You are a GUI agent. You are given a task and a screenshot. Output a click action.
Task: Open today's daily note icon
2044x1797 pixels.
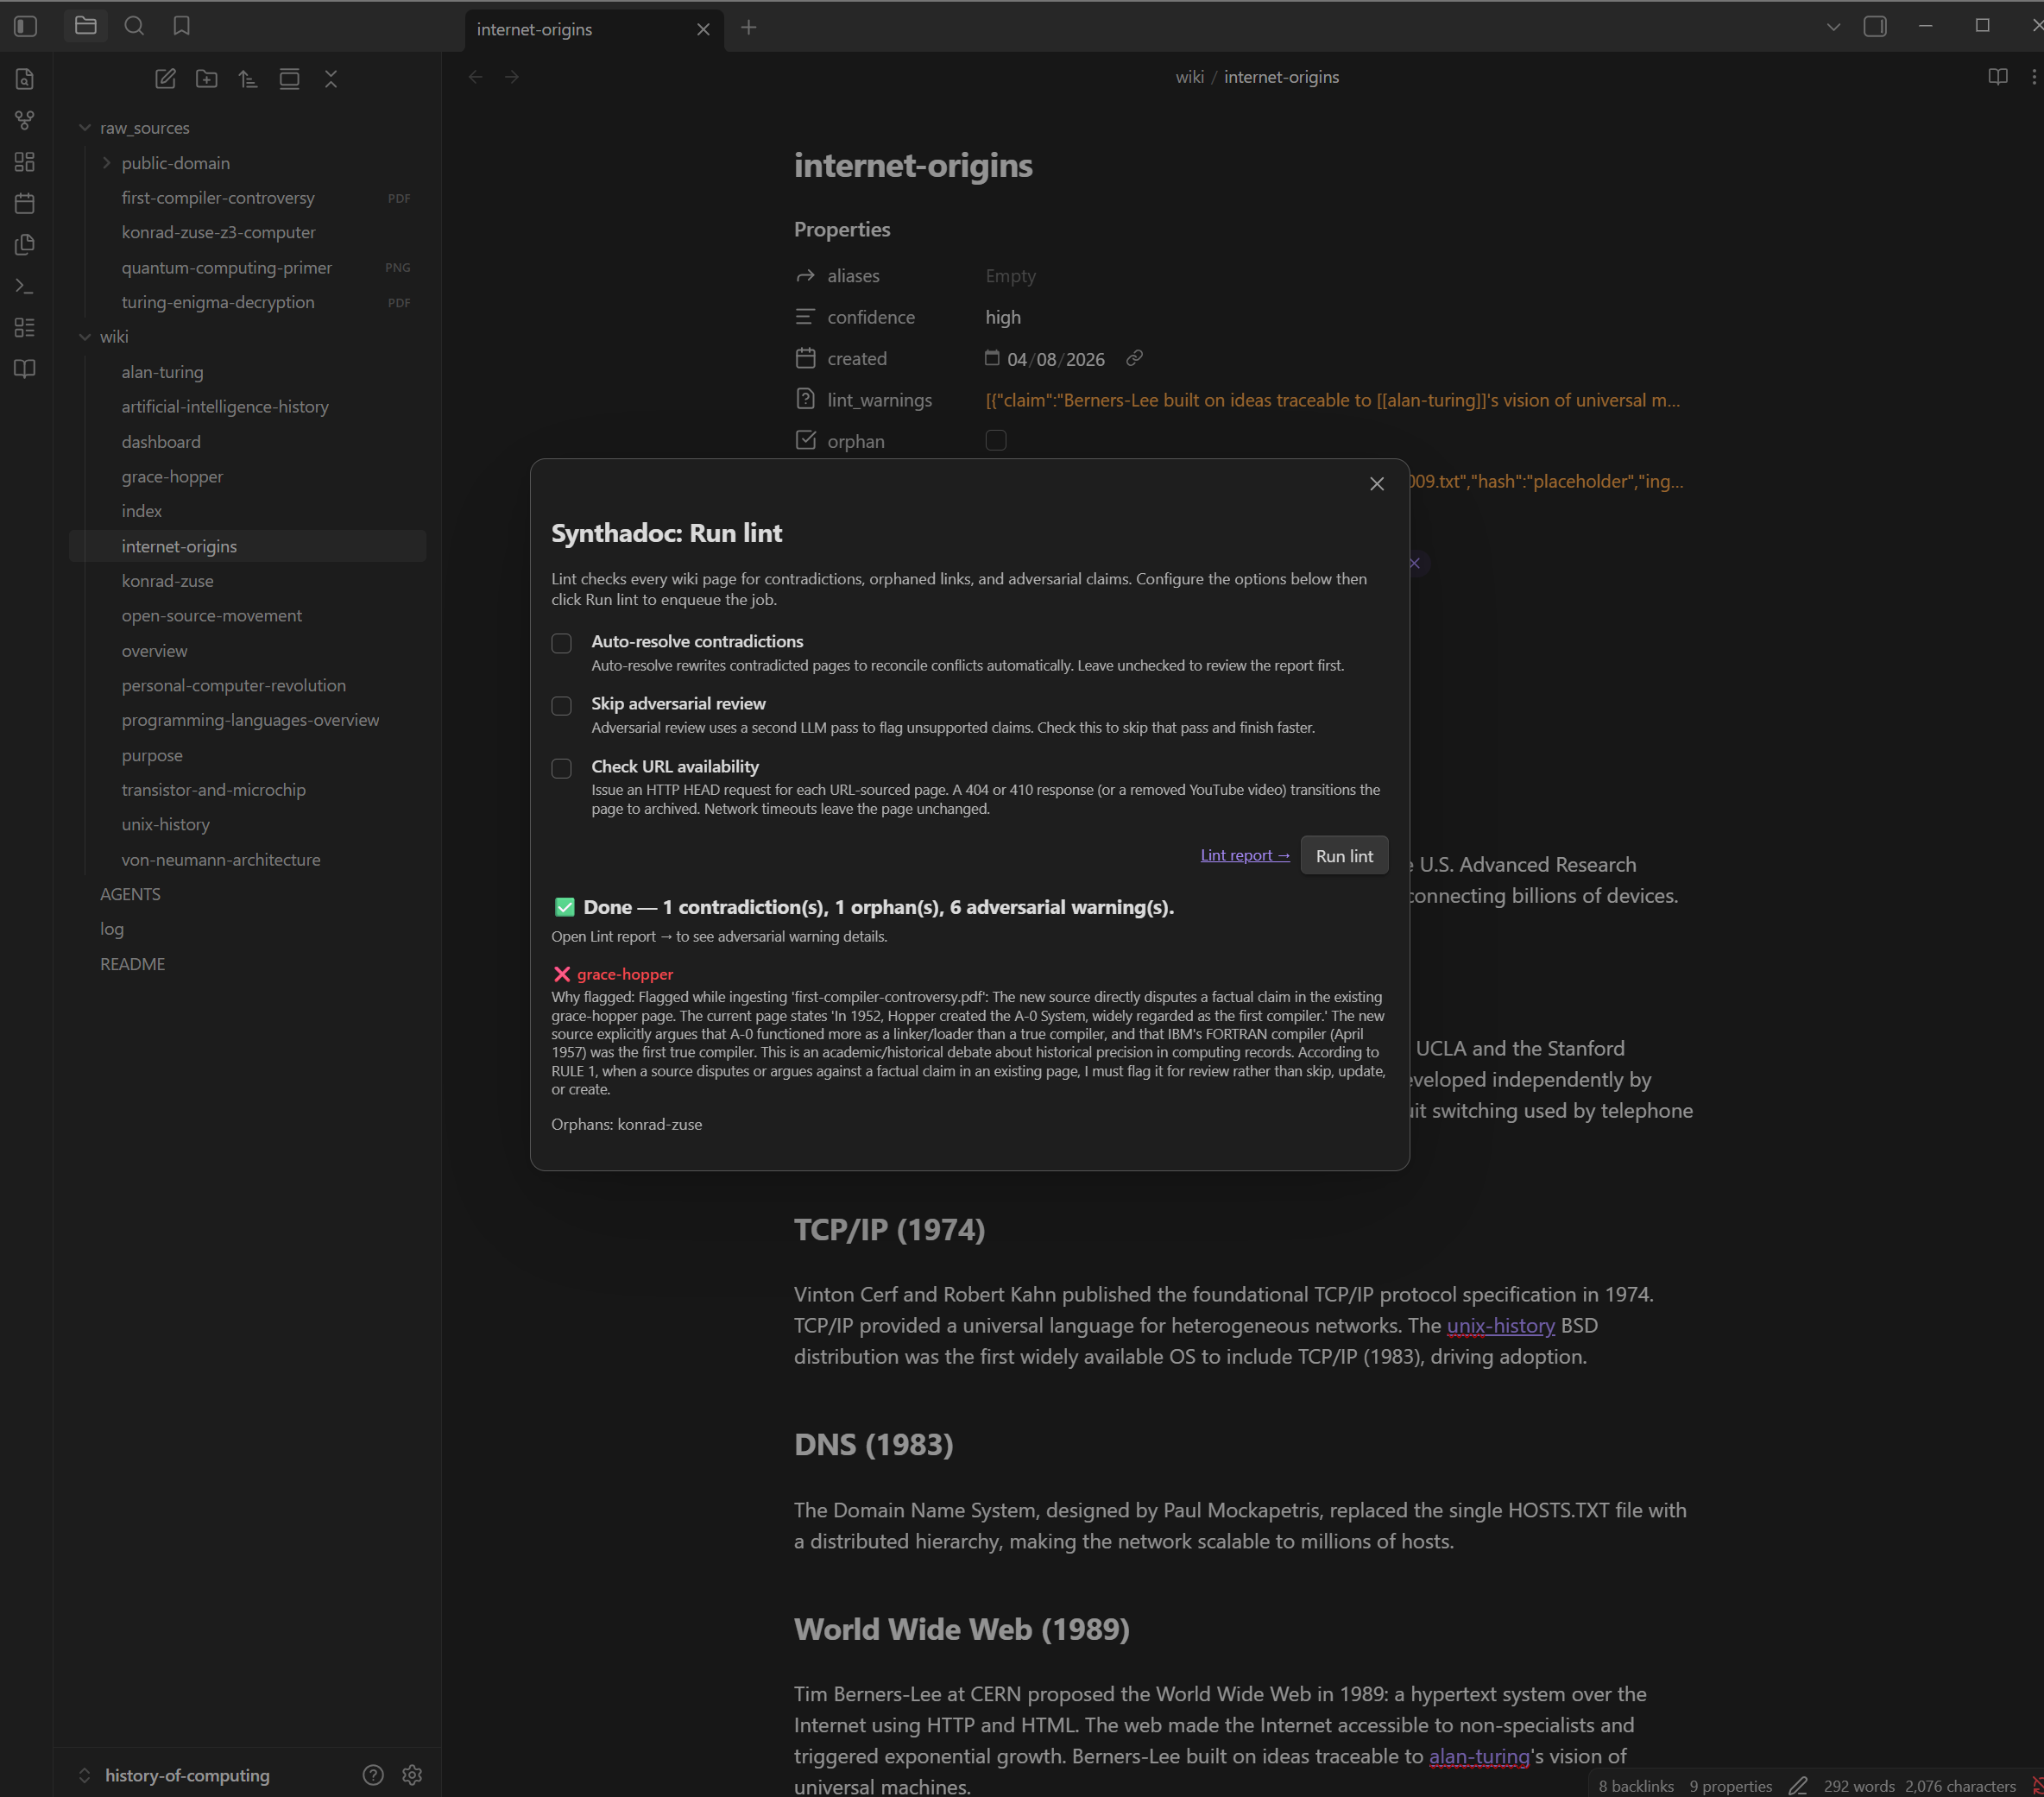[25, 203]
